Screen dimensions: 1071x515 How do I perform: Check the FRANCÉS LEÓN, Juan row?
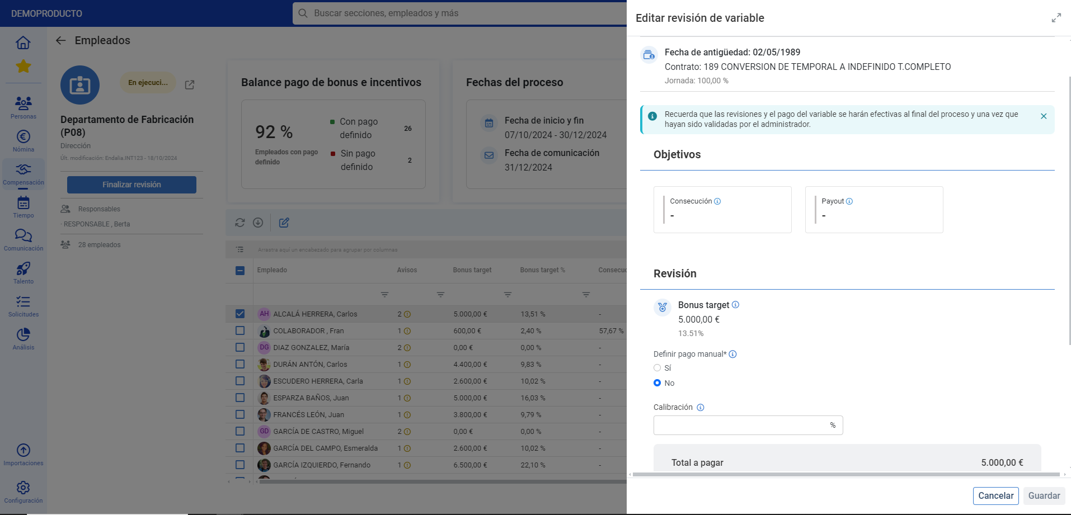tap(240, 414)
